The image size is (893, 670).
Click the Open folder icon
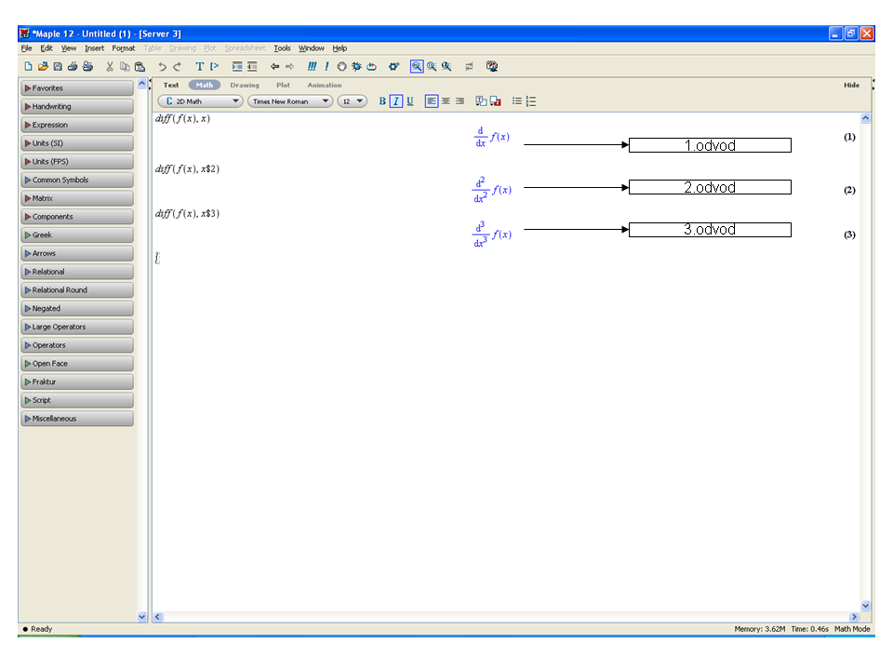pos(43,66)
